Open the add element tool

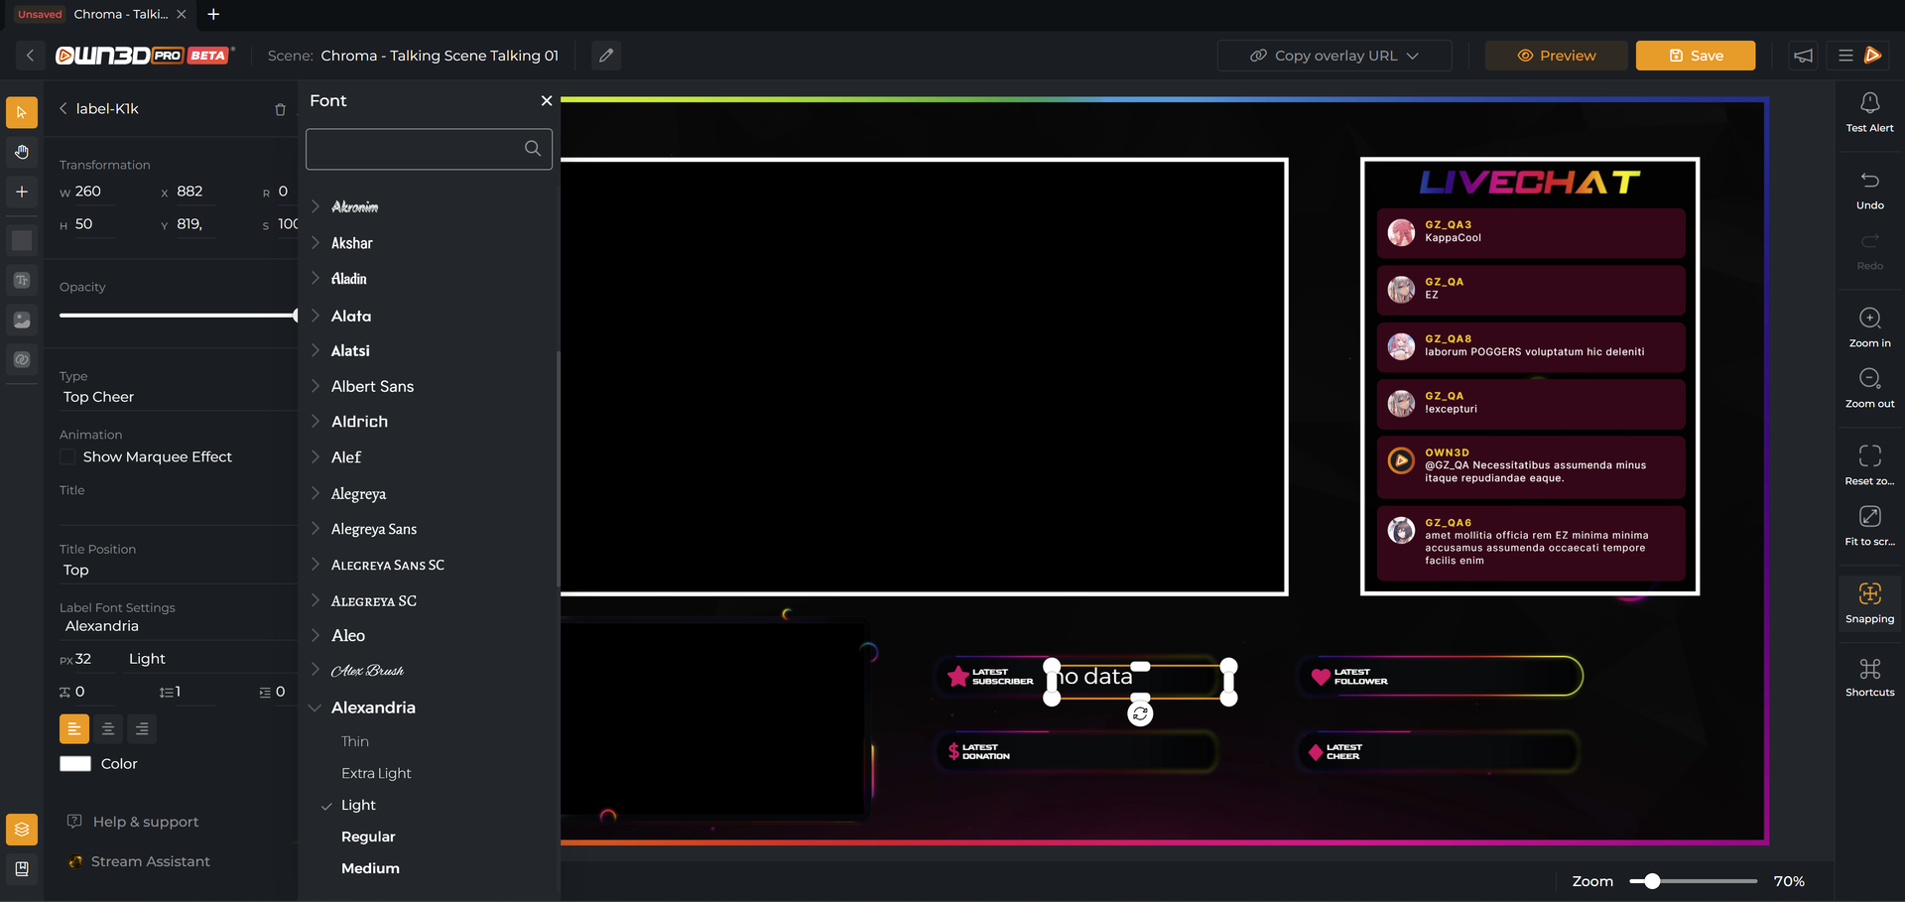22,192
